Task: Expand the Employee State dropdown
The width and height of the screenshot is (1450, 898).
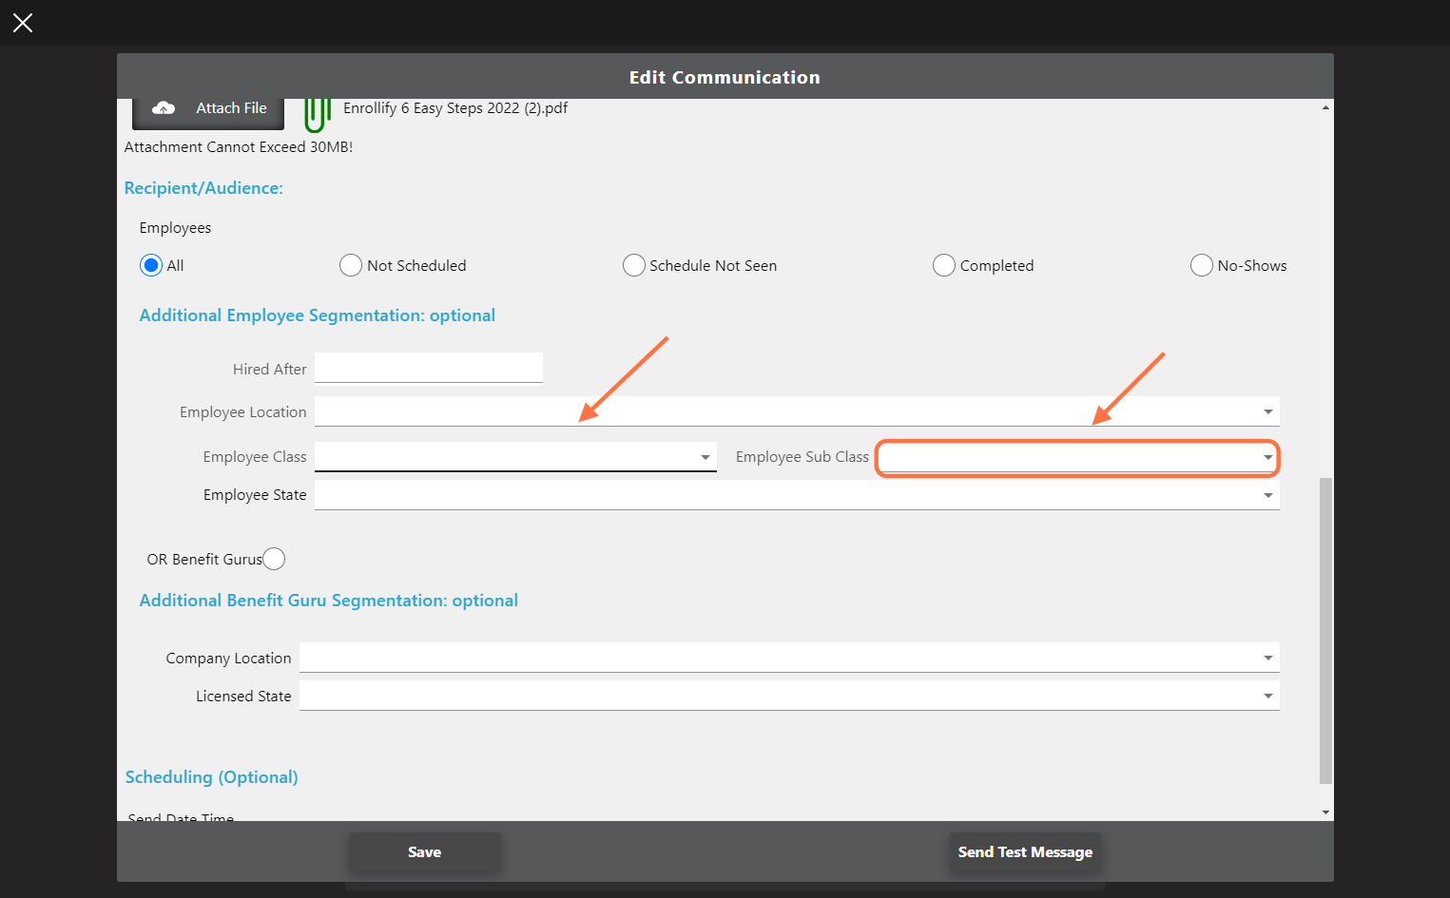Action: tap(797, 495)
